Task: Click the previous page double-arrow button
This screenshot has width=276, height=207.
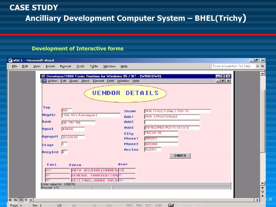Action: coord(263,188)
